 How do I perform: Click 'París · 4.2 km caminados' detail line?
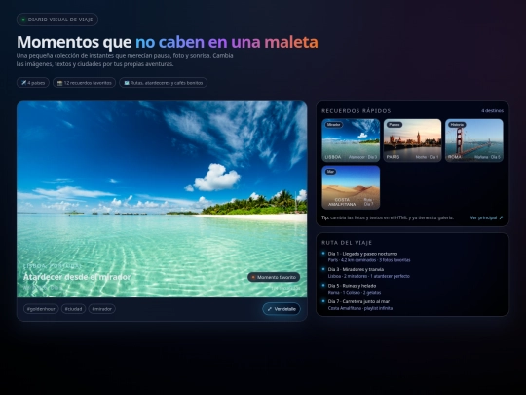coord(369,260)
